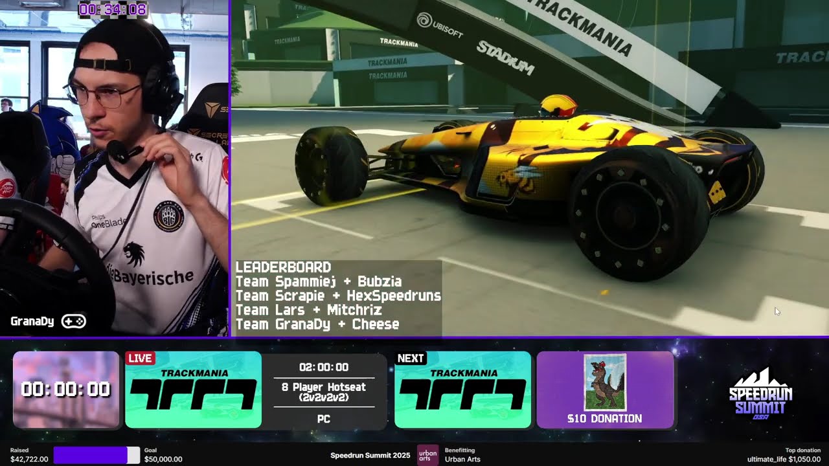Image resolution: width=829 pixels, height=466 pixels.
Task: Click the LEADERBOARD heading
Action: [x=283, y=267]
